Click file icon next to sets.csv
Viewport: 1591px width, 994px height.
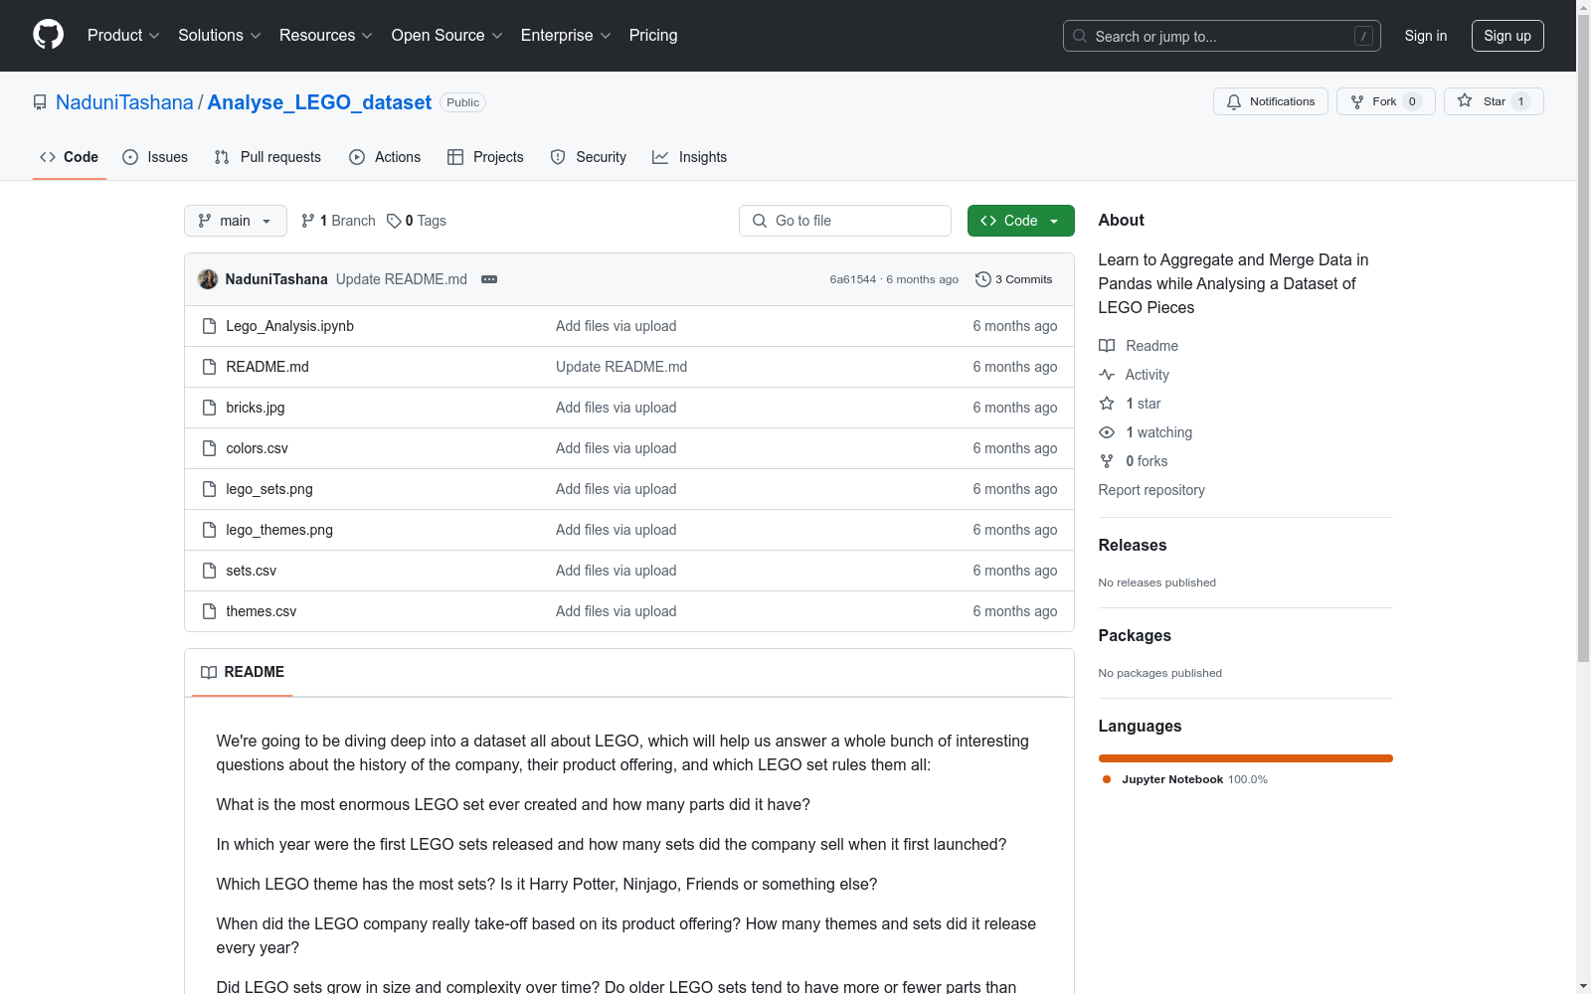click(209, 571)
